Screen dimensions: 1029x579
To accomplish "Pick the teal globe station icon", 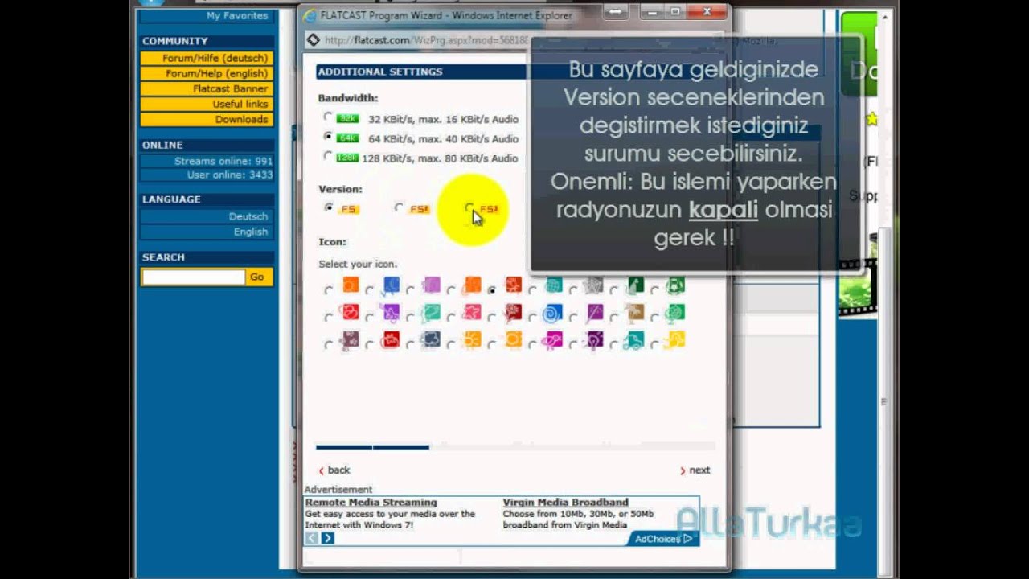I will (x=554, y=285).
